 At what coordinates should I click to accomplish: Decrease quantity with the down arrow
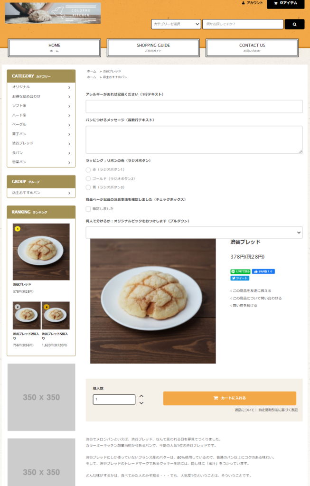pos(141,403)
